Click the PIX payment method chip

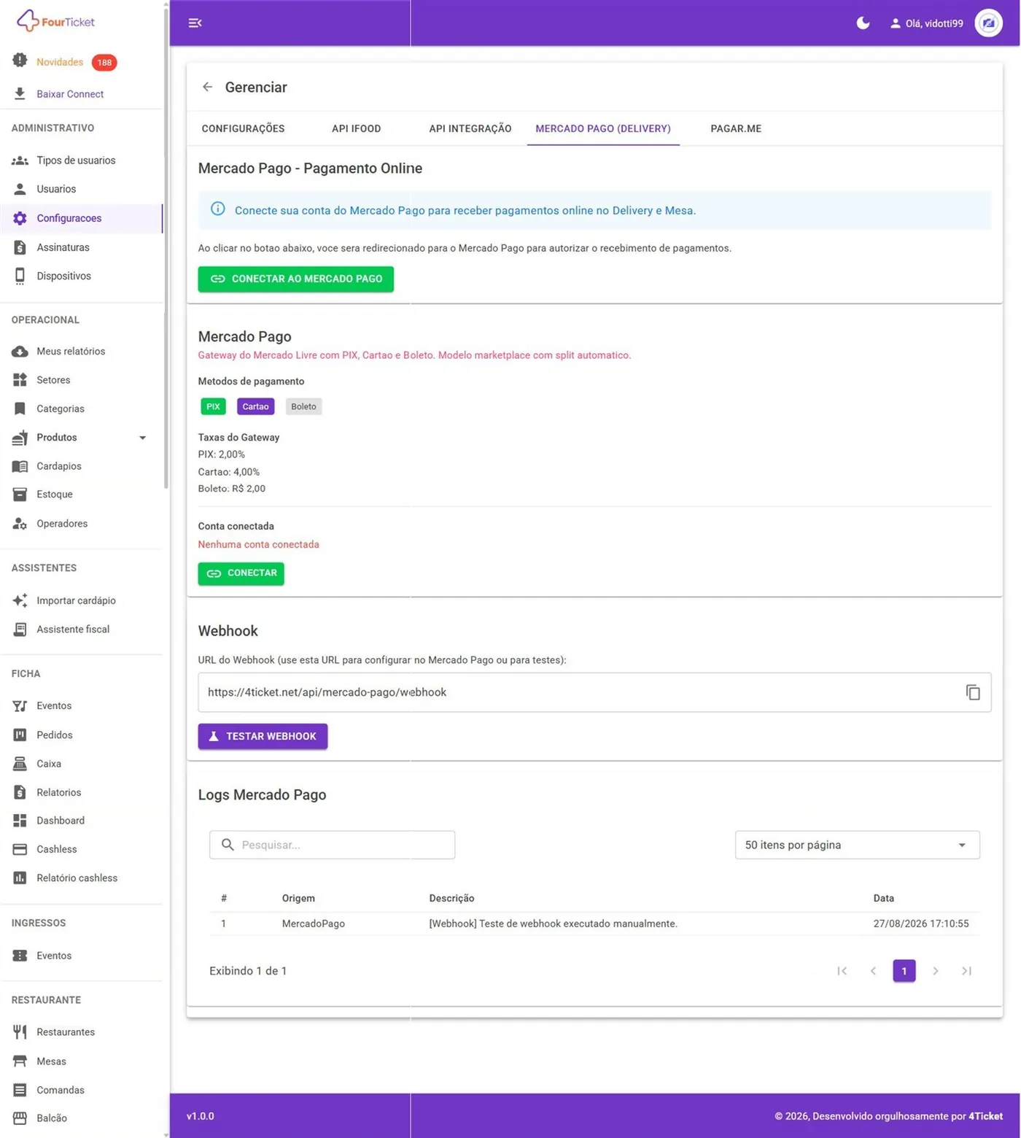pos(213,406)
